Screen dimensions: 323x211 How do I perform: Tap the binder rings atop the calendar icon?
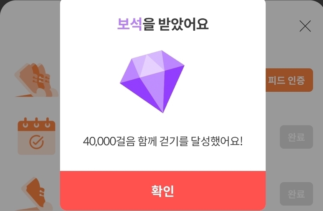pos(37,122)
